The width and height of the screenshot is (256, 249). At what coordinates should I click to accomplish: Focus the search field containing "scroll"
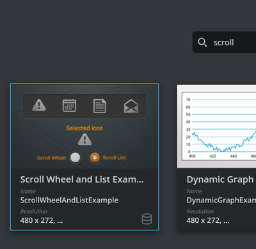224,42
